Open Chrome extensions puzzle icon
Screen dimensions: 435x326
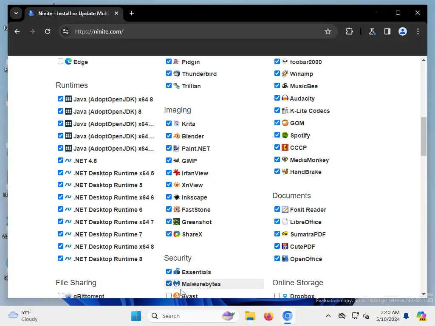pyautogui.click(x=349, y=31)
